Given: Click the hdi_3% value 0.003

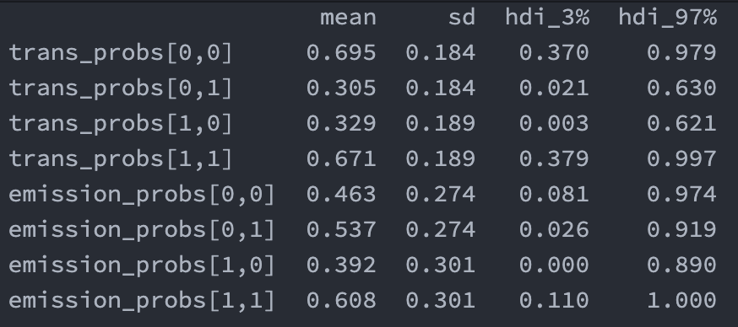Looking at the screenshot, I should [554, 123].
